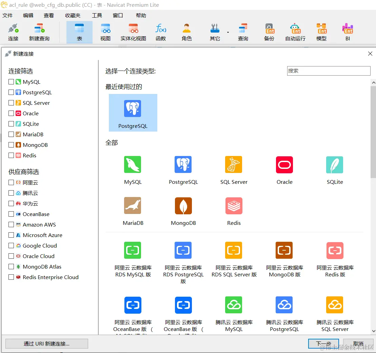Enable the Oracle Cloud vendor filter
This screenshot has height=353, width=376.
[11, 256]
